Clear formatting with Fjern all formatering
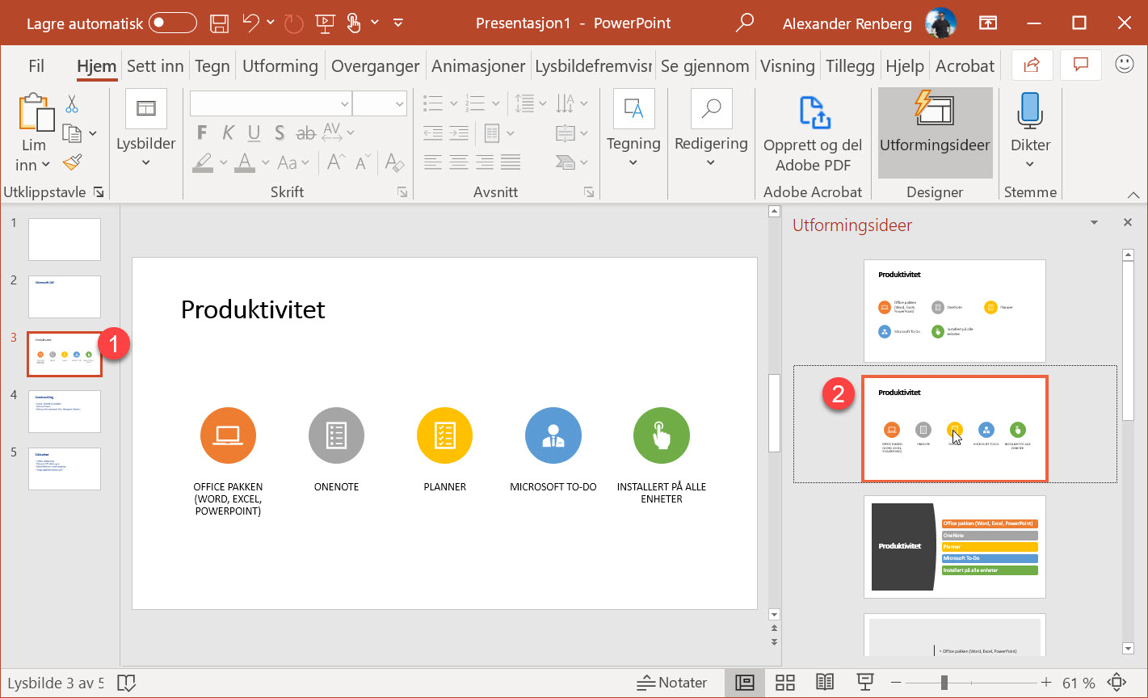The image size is (1148, 698). coord(393,162)
